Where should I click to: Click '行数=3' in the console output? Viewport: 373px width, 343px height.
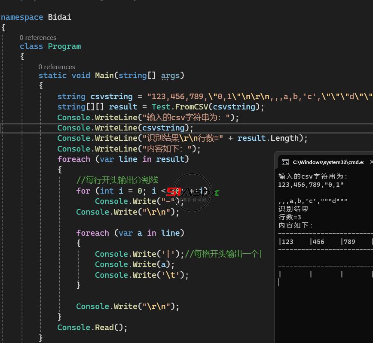pyautogui.click(x=290, y=217)
